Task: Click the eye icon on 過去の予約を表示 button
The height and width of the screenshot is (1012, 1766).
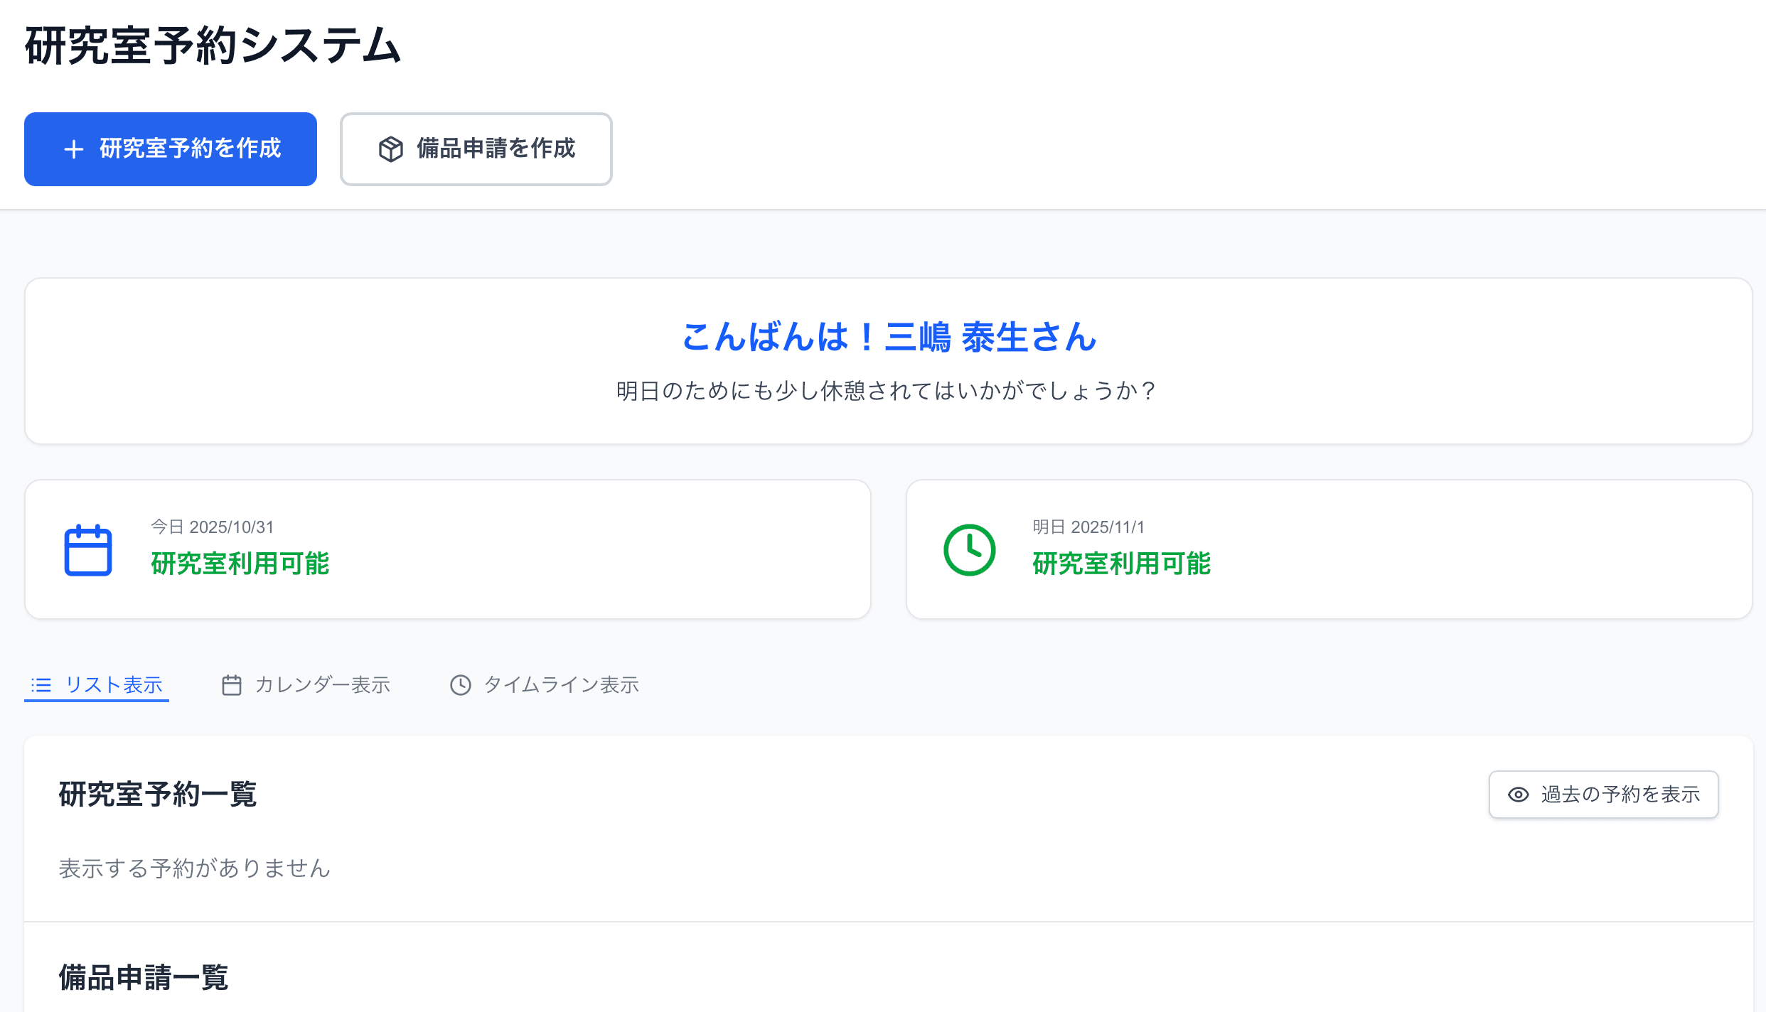Action: pyautogui.click(x=1518, y=795)
